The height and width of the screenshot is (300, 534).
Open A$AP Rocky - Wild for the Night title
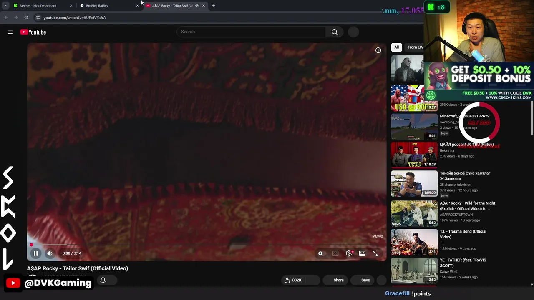coord(467,206)
